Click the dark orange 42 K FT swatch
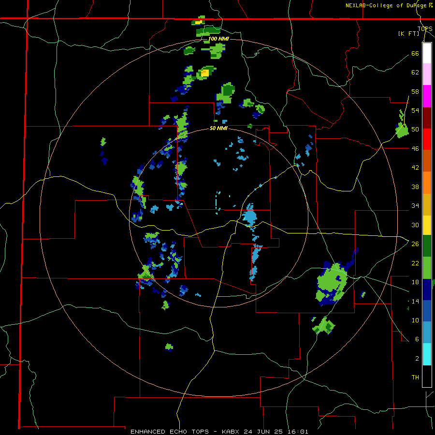This screenshot has width=435, height=435. point(427,160)
